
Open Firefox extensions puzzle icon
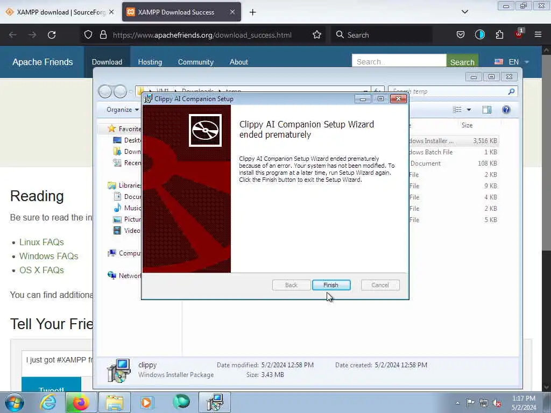click(499, 35)
